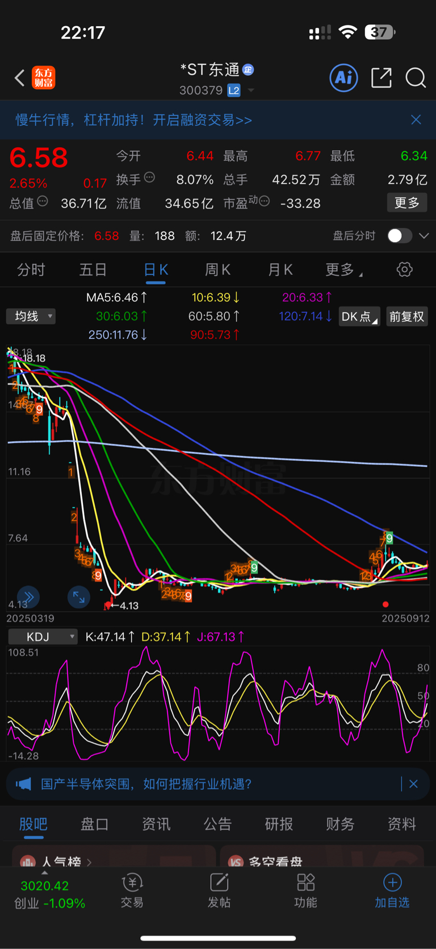Open the 资料 tab
Screen dimensions: 436x949
pos(401,824)
